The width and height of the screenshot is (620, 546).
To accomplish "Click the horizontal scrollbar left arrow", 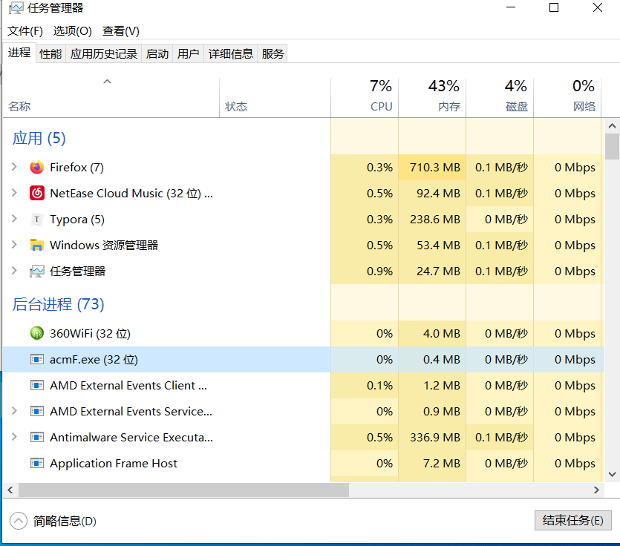I will click(x=10, y=490).
